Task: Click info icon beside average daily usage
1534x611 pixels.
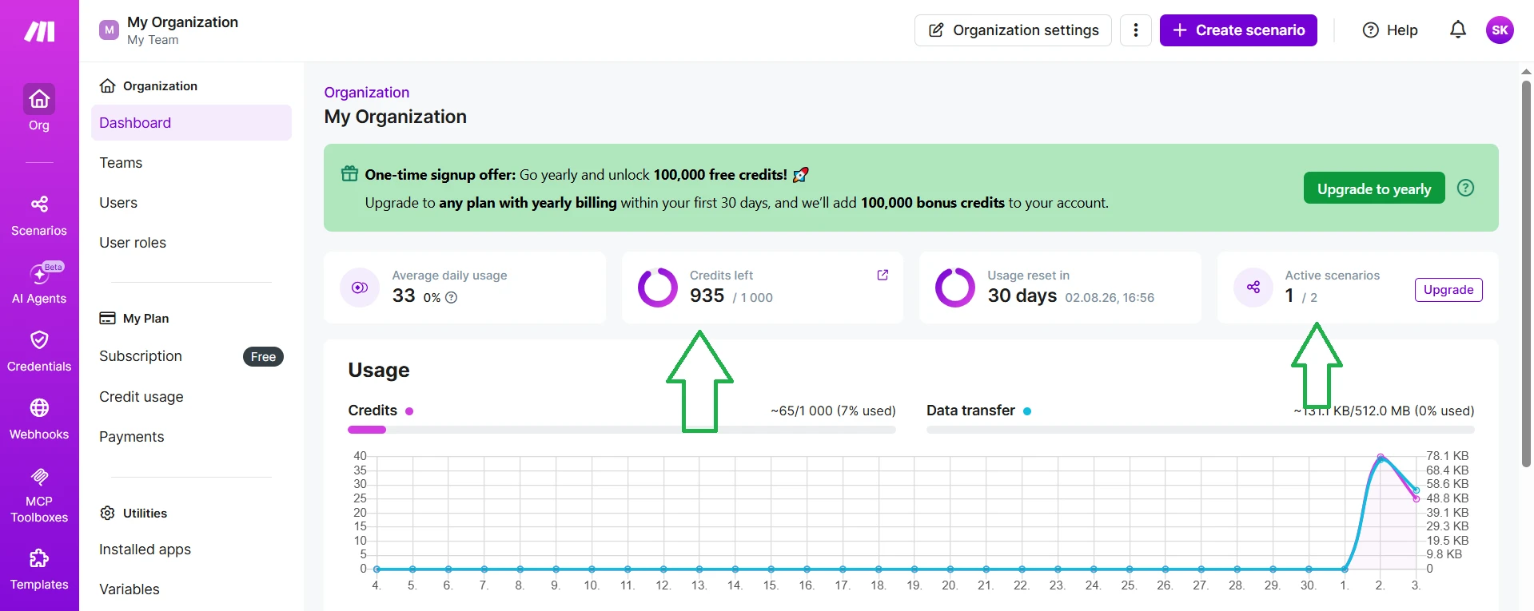Action: (x=451, y=297)
